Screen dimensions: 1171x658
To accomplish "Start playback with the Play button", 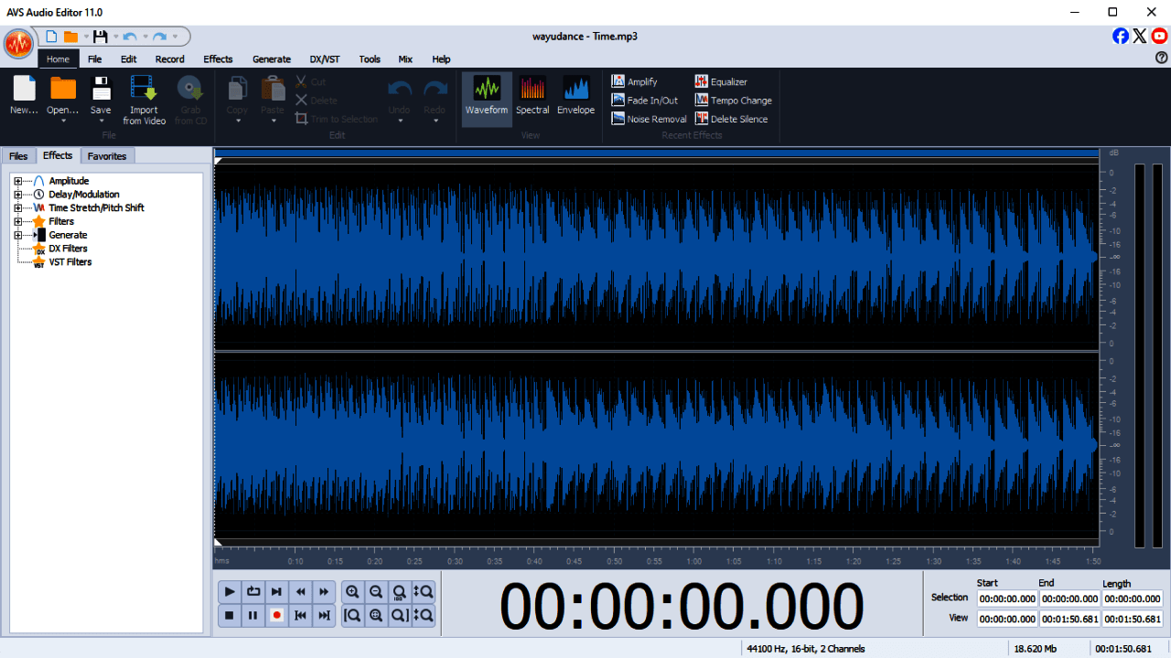I will (x=230, y=591).
